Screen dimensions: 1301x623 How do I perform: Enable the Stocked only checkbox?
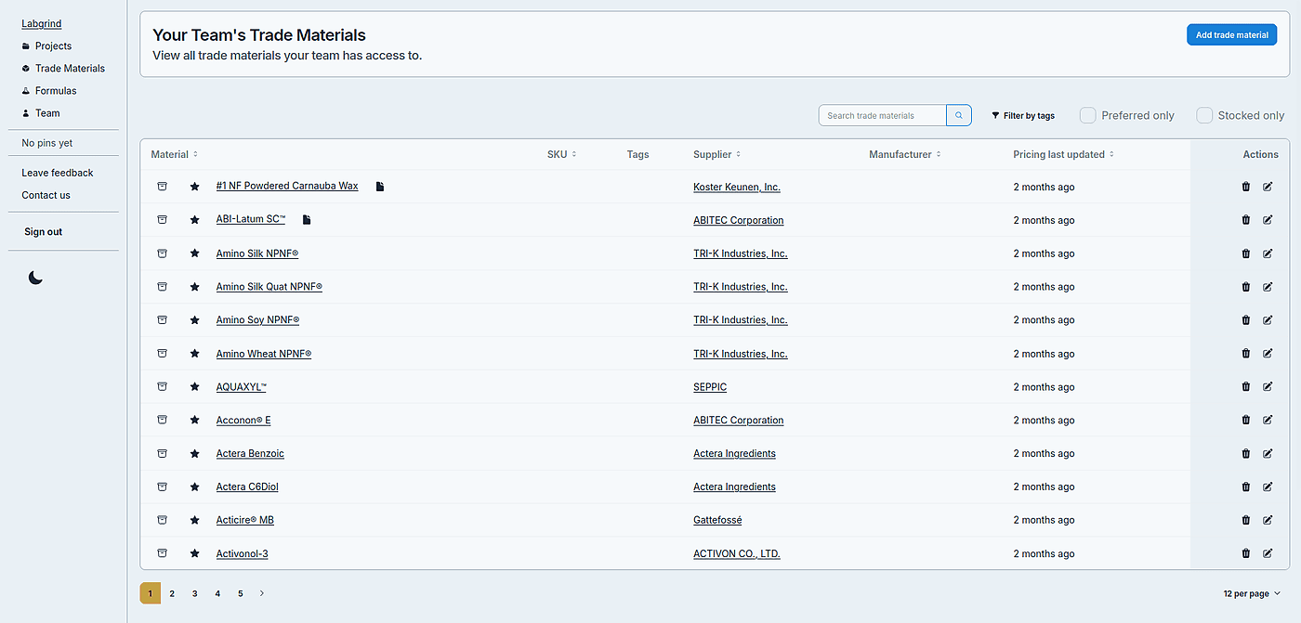tap(1204, 115)
